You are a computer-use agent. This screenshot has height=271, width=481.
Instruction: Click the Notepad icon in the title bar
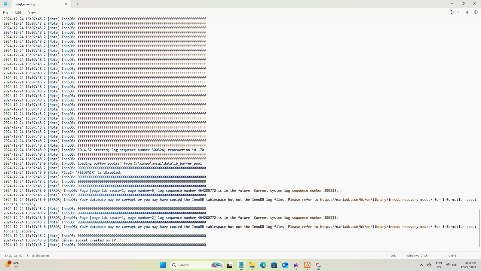5,4
